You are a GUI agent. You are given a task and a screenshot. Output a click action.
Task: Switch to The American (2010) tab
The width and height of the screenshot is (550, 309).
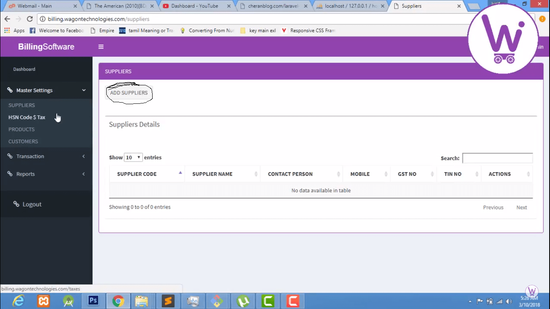(x=120, y=6)
